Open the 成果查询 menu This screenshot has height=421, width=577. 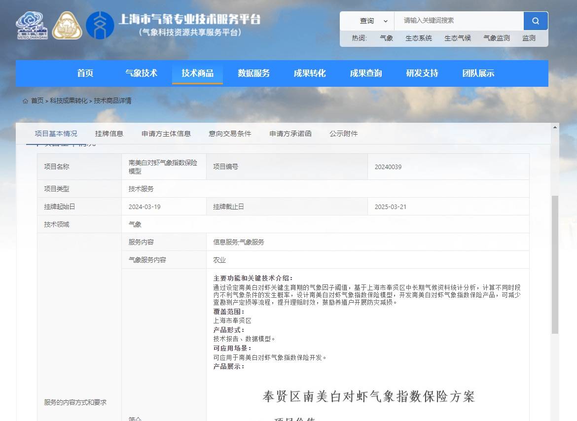coord(365,73)
